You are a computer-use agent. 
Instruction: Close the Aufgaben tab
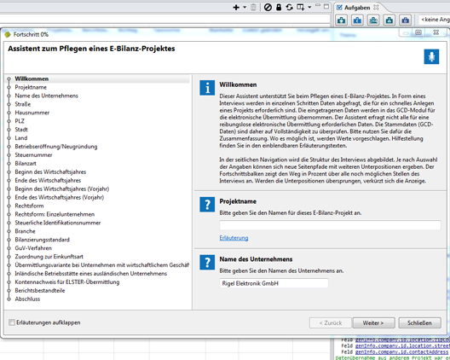376,8
